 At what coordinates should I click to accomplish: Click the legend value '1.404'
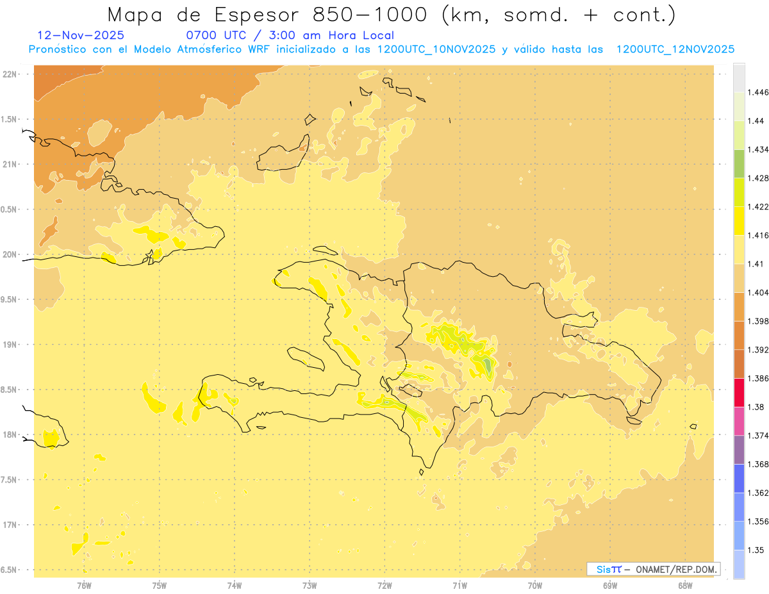point(759,292)
